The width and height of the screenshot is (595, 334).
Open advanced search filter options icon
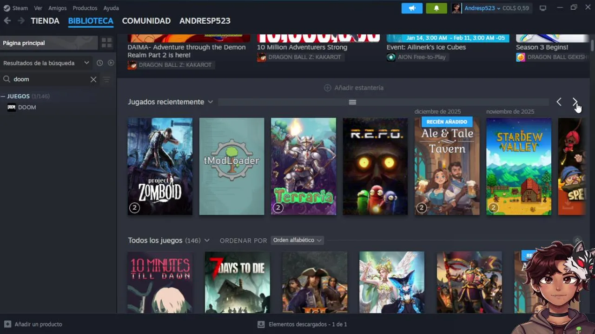106,79
